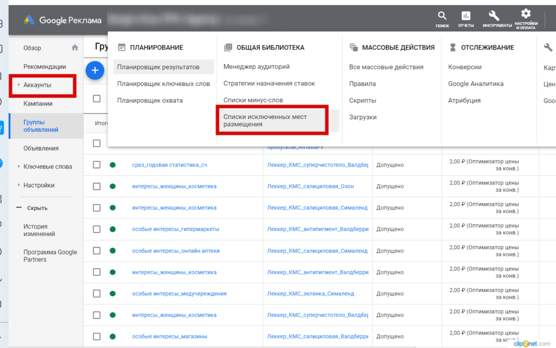Collapse sidebar items with Скрыть
Viewport: 556px width, 348px height.
tap(32, 208)
